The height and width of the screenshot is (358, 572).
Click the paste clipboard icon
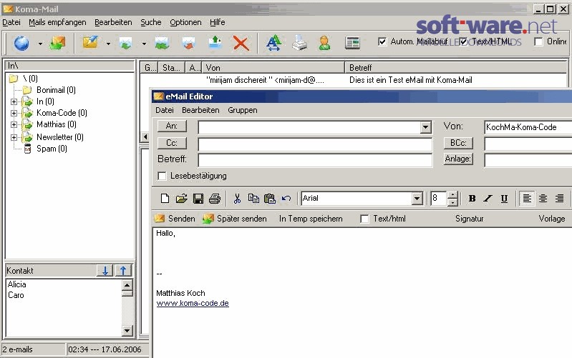[270, 199]
